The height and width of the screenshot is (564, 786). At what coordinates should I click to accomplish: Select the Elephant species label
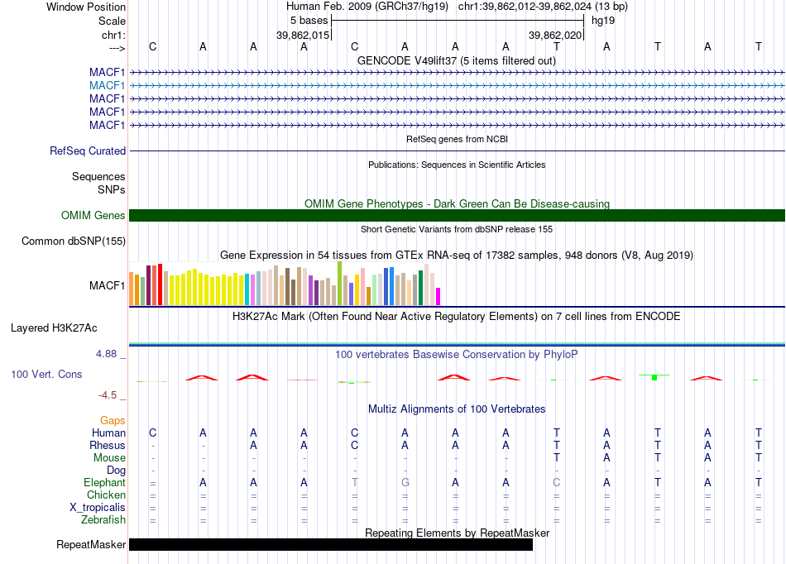[104, 482]
